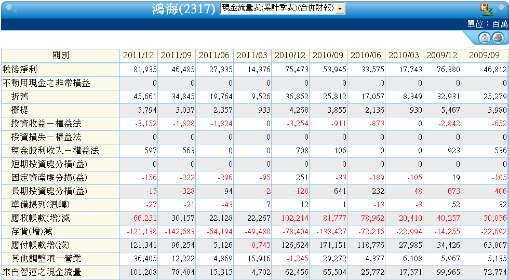Click the -121,138 inventory value
Screen dimensions: 509x280
pyautogui.click(x=142, y=232)
